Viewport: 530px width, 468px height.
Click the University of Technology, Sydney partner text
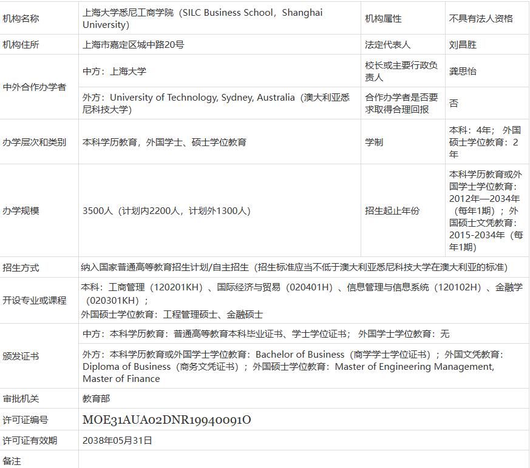click(x=216, y=103)
